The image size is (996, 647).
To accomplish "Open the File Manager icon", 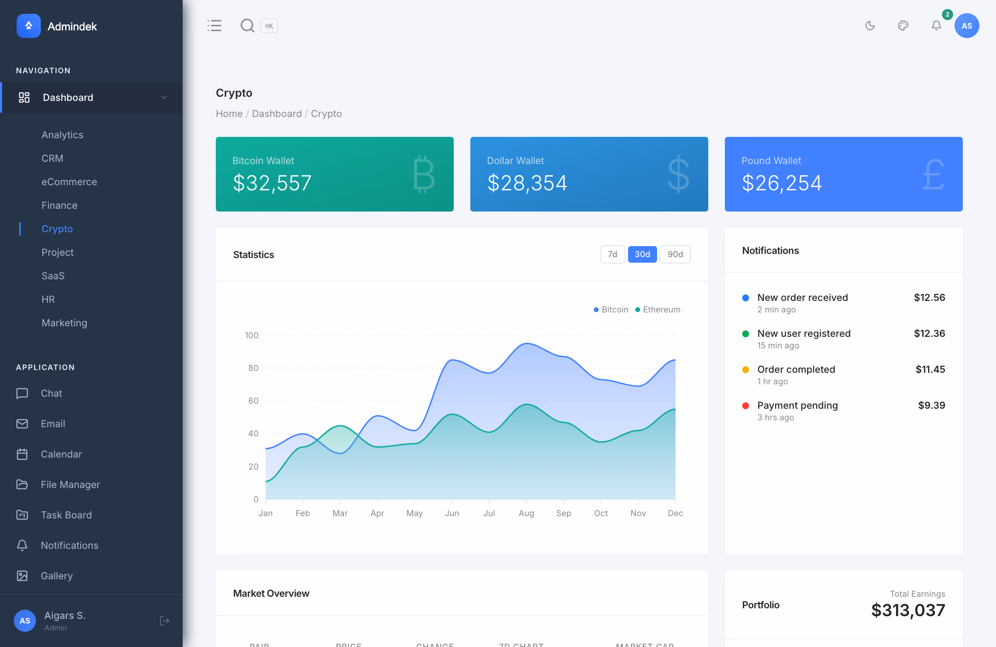I will pyautogui.click(x=23, y=484).
